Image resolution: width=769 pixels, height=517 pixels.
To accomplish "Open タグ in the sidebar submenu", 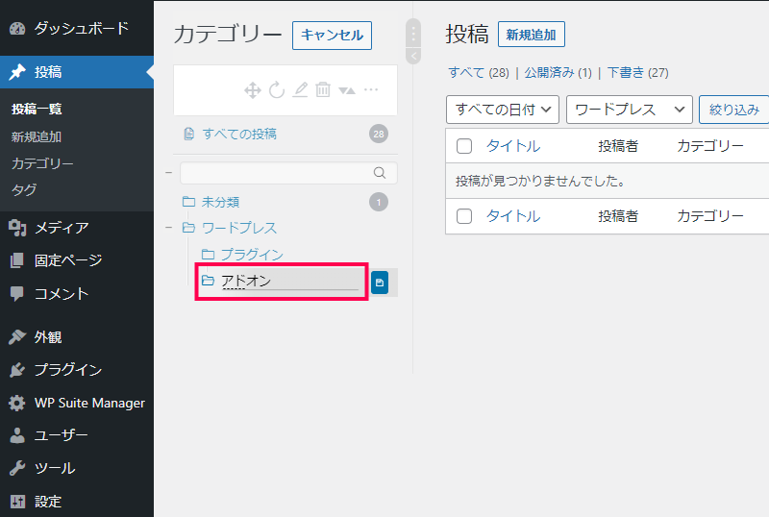I will [24, 190].
